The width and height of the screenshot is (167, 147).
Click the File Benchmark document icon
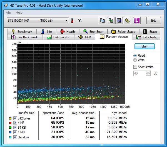[13, 37]
